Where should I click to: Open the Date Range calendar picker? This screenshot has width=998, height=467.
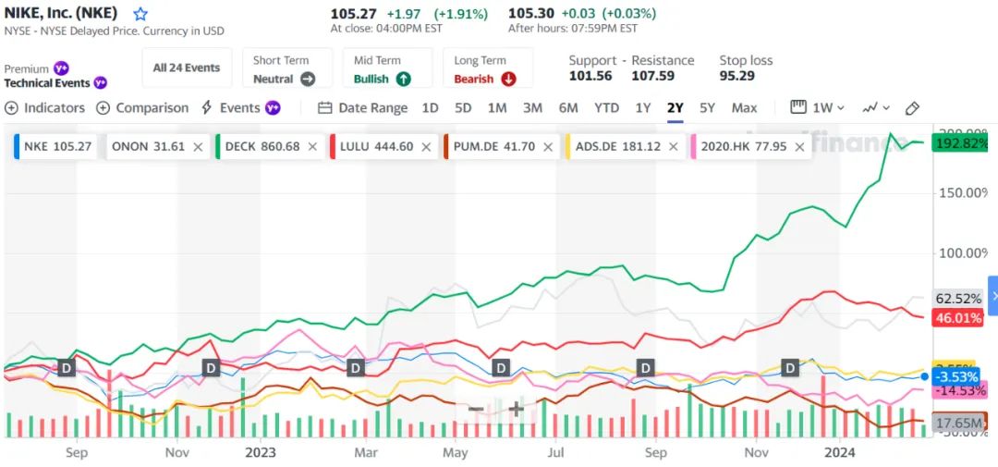pos(362,108)
